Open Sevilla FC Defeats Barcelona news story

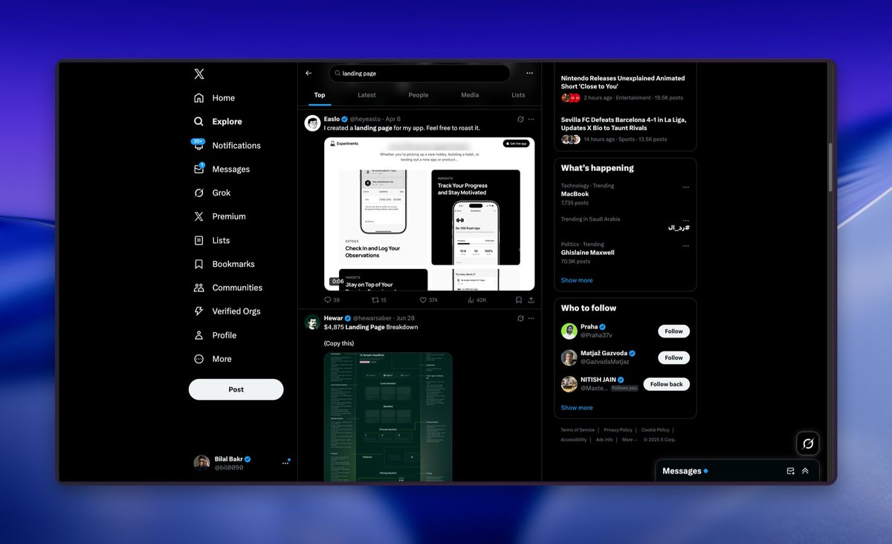(x=625, y=129)
